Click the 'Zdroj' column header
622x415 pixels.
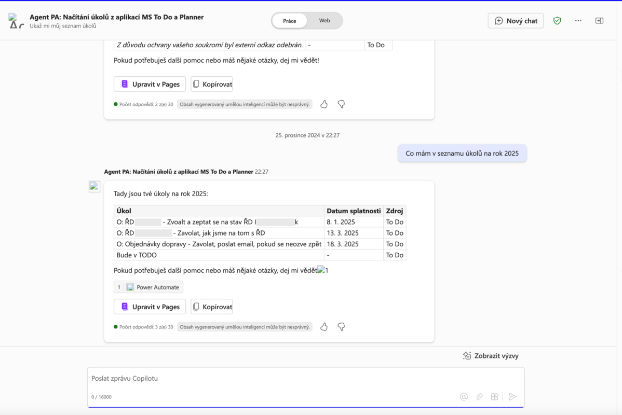[395, 211]
